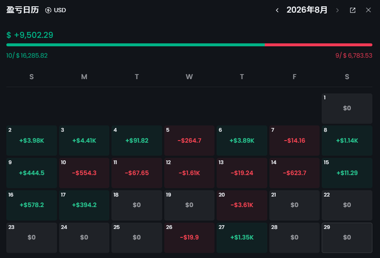Select day 17 with +$394.2

pyautogui.click(x=84, y=205)
